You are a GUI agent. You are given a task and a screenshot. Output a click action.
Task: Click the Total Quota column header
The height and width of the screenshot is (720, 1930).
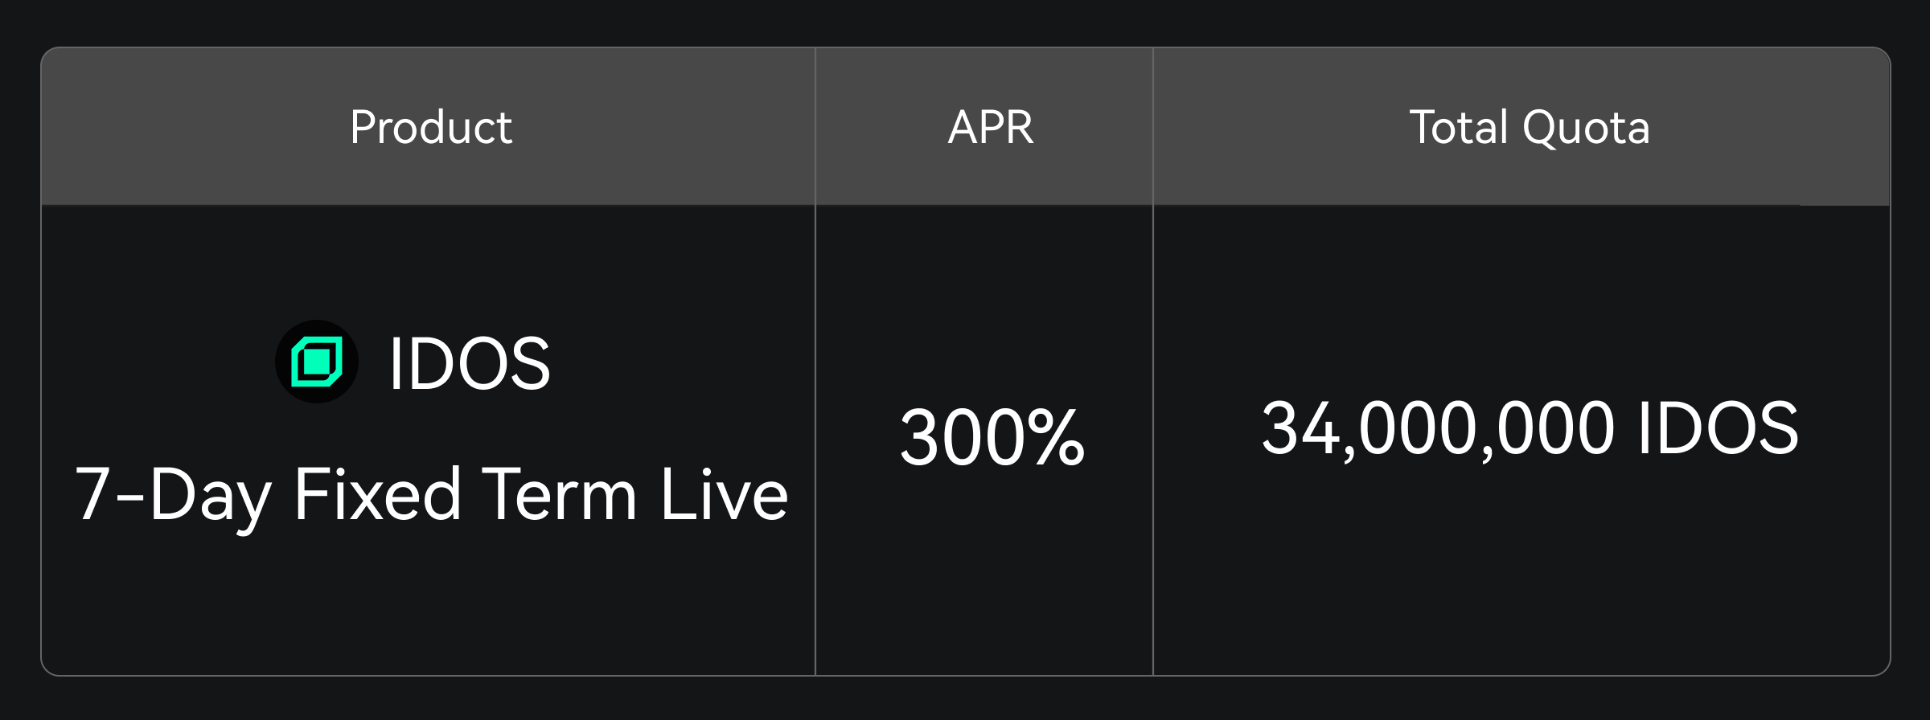click(x=1530, y=127)
